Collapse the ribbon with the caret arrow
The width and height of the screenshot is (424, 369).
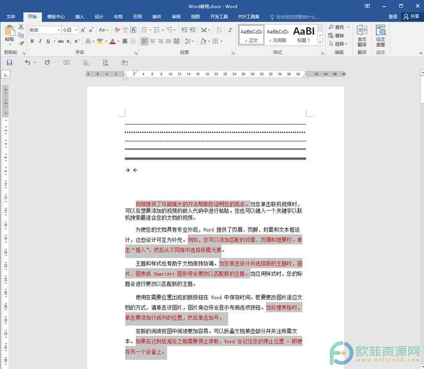421,53
